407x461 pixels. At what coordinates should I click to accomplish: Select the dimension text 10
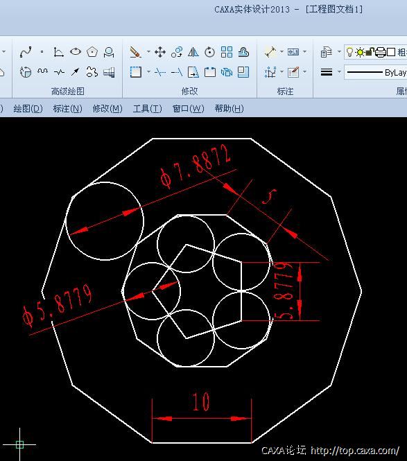tap(201, 401)
